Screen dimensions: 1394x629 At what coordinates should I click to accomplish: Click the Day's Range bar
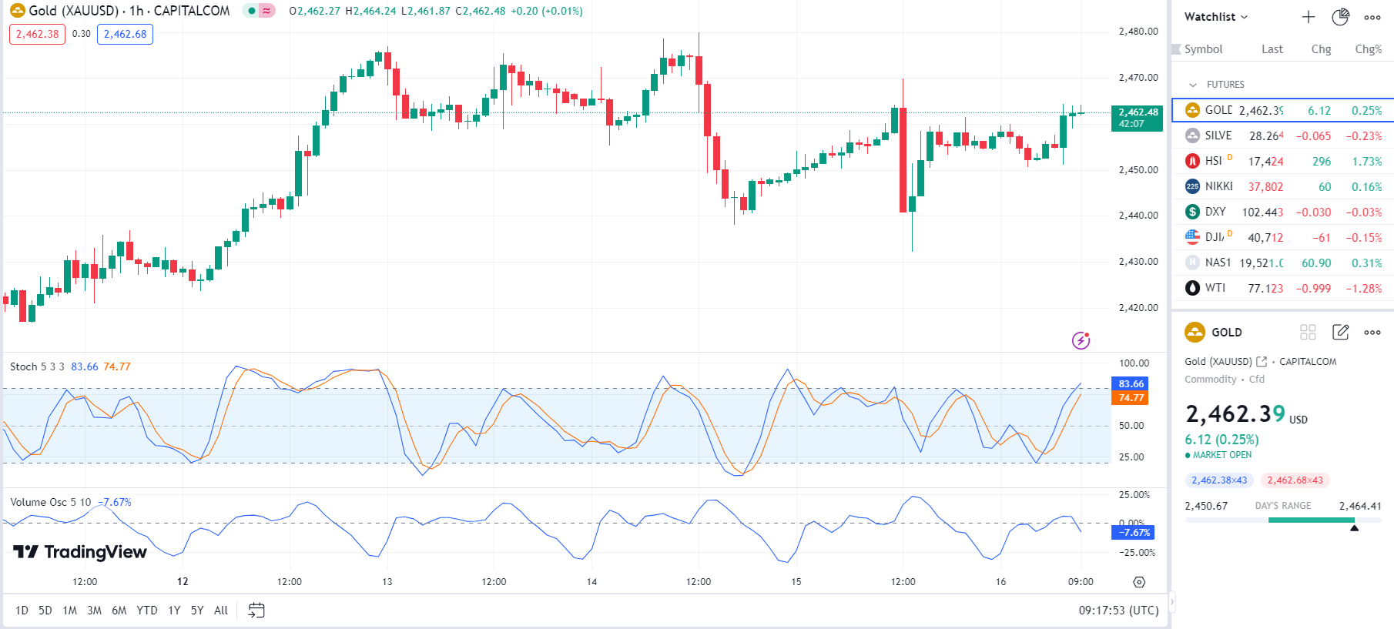coord(1282,520)
